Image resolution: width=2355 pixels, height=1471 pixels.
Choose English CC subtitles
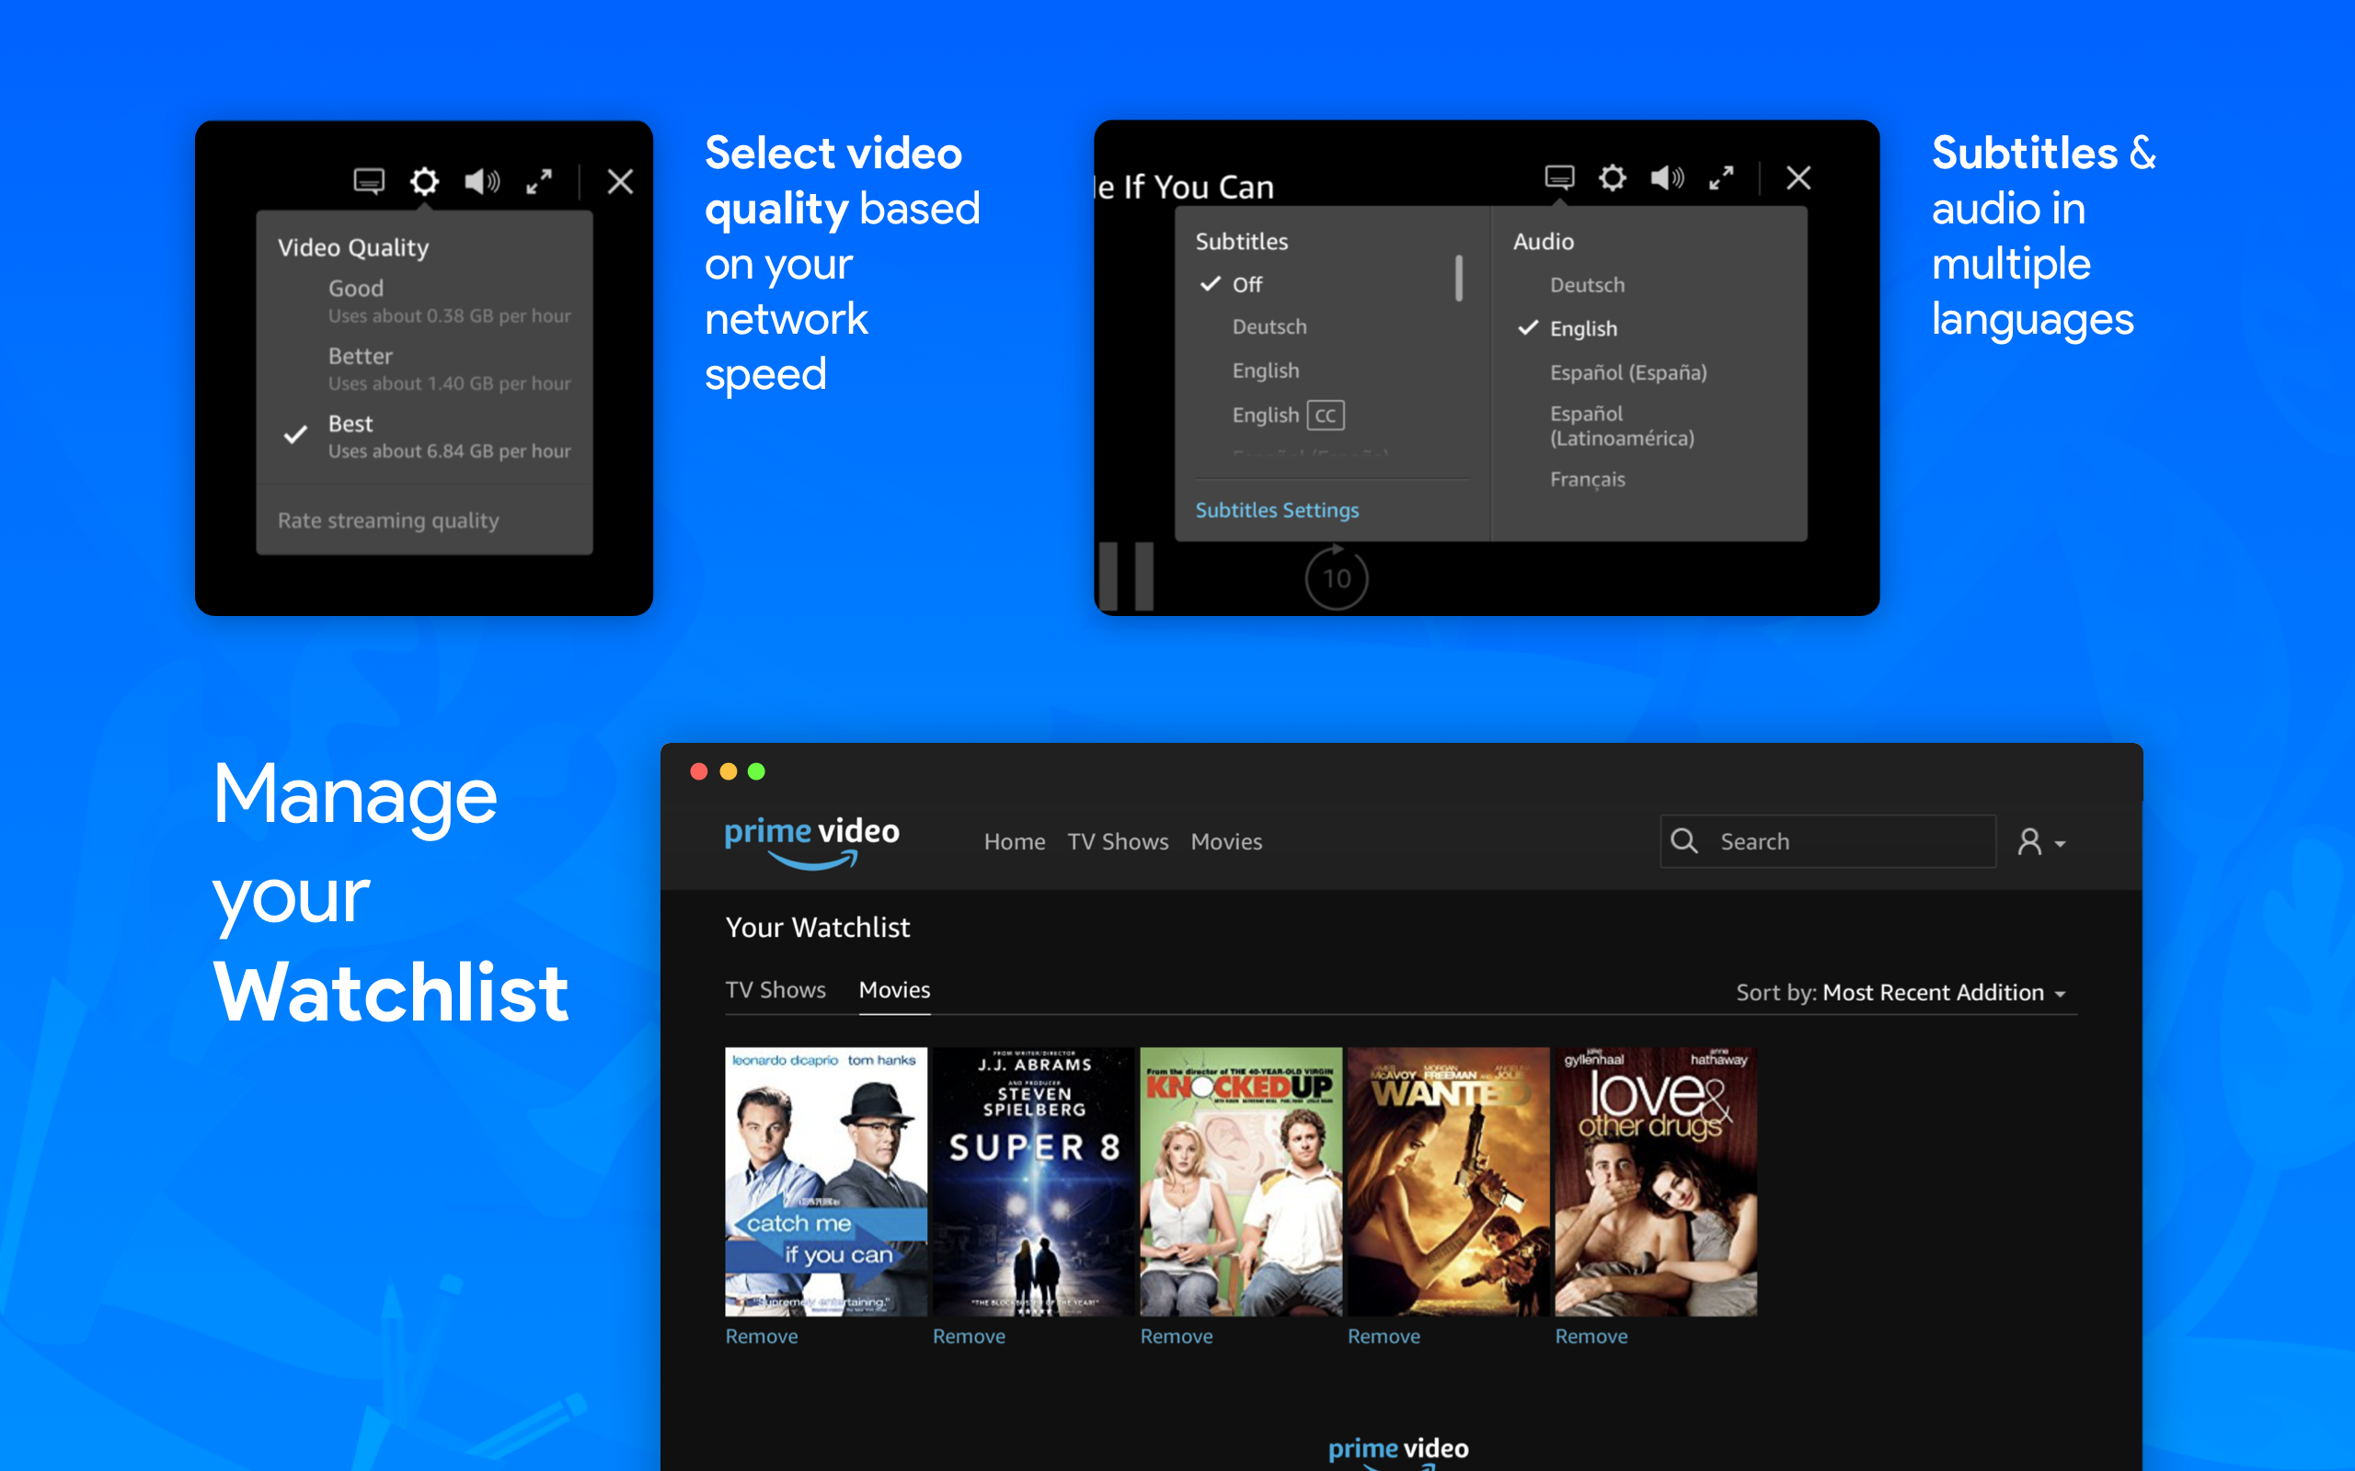1288,416
